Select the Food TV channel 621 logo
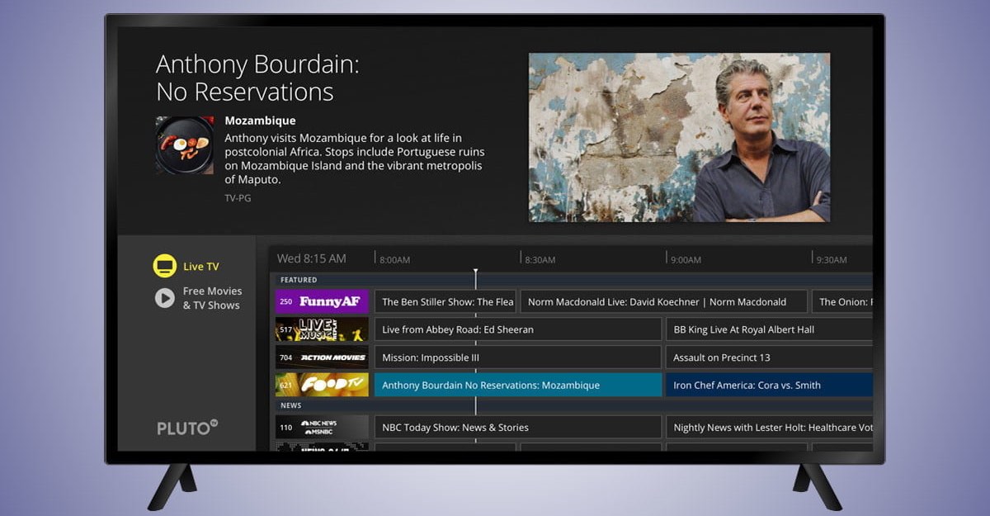The height and width of the screenshot is (516, 990). point(322,385)
